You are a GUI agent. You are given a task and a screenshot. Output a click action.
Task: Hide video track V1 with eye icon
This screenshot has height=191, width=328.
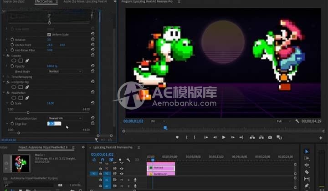pyautogui.click(x=122, y=174)
